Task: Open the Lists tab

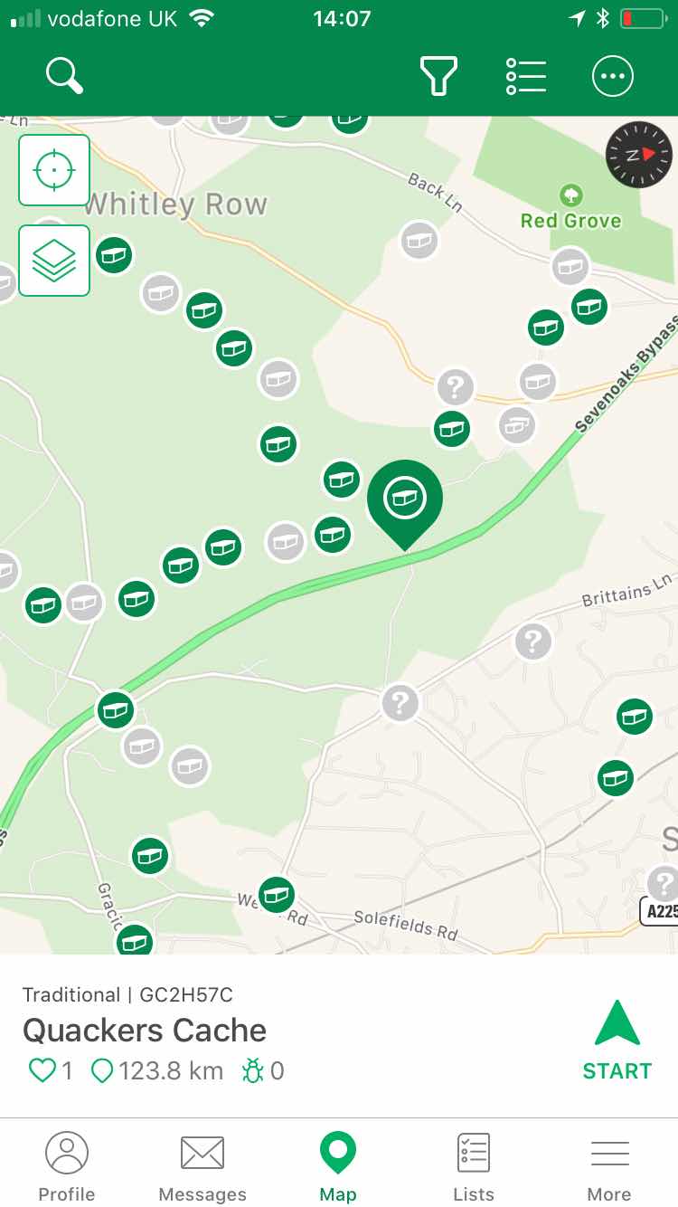Action: coord(474,1167)
